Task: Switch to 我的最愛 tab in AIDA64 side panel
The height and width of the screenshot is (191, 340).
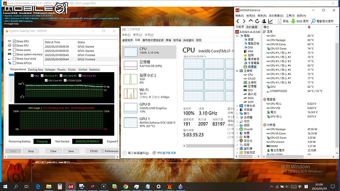Action: coord(252,27)
